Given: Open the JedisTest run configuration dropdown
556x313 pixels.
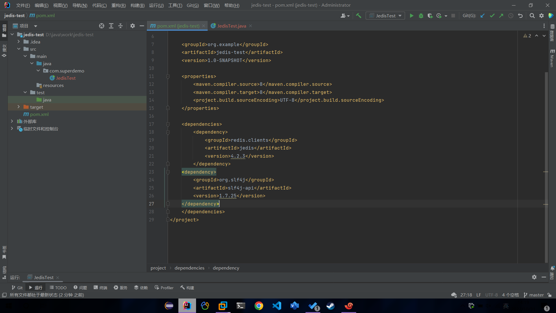Looking at the screenshot, I should coord(385,16).
